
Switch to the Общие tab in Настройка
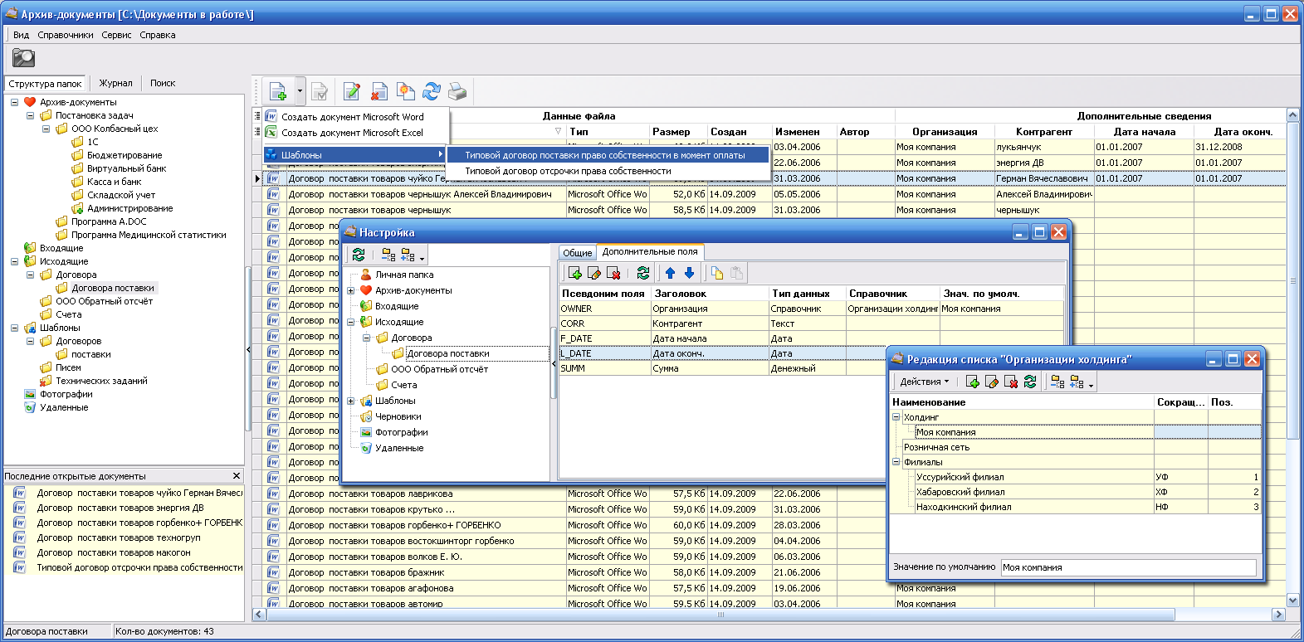point(577,253)
